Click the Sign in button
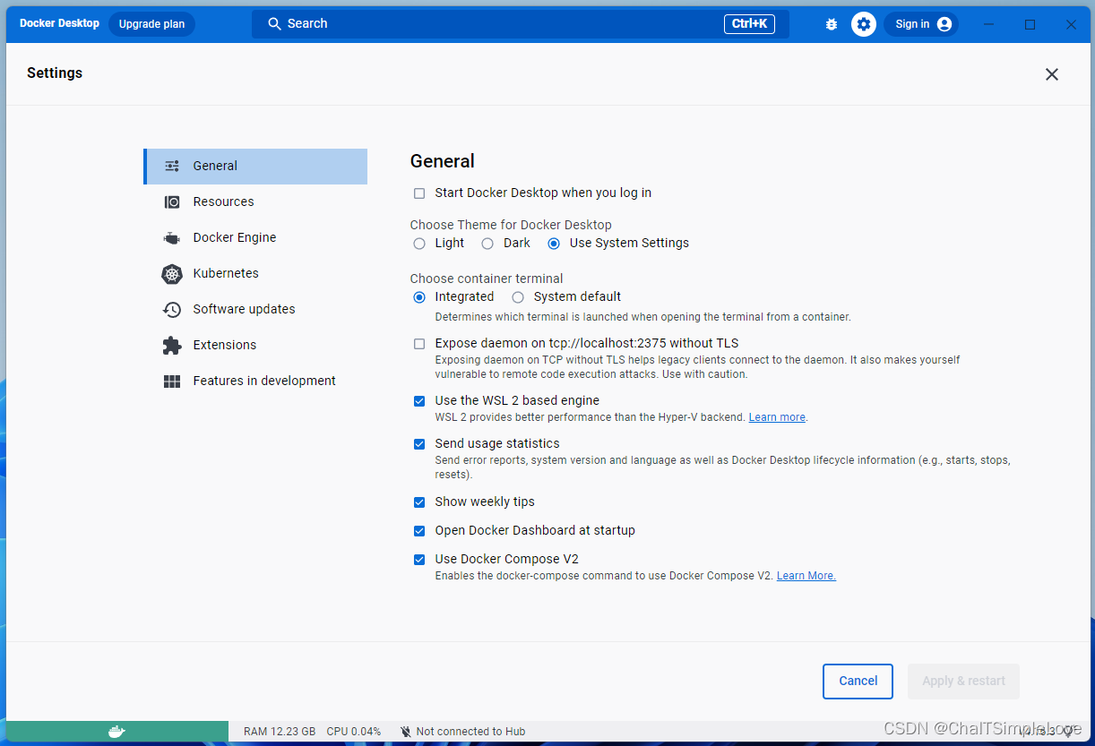 coord(921,24)
